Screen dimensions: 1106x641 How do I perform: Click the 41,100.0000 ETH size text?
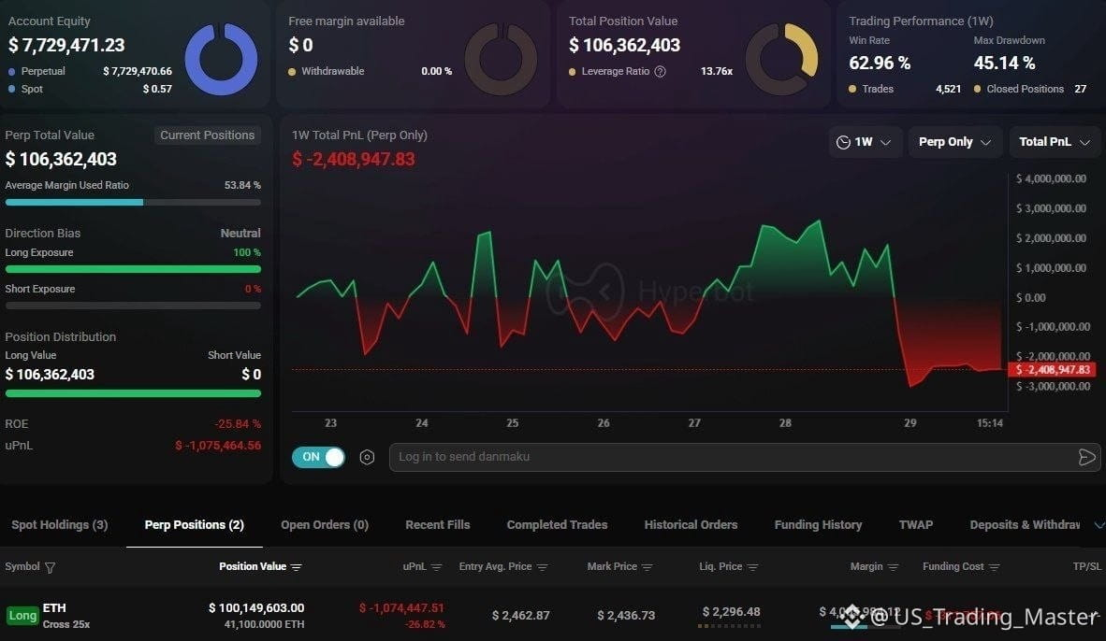tap(265, 625)
